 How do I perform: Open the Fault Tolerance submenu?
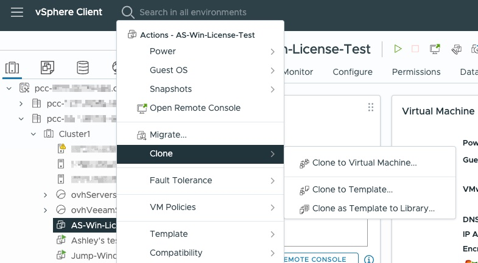click(x=200, y=180)
